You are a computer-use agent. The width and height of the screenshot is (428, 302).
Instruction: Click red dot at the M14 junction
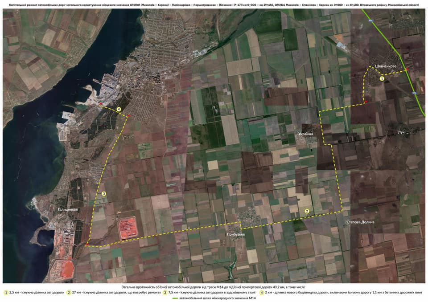click(x=407, y=69)
